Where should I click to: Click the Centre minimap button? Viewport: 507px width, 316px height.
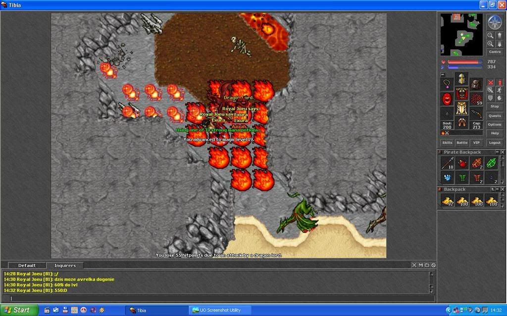(x=495, y=52)
